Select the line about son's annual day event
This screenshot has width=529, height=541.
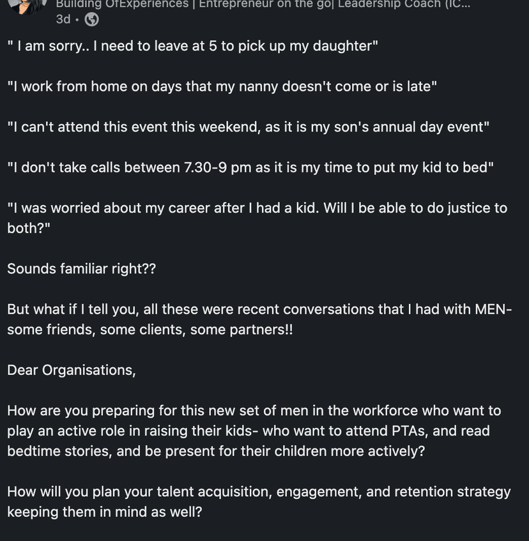(x=248, y=126)
